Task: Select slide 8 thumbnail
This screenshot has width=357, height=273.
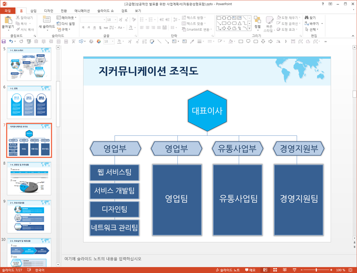Action: [29, 178]
